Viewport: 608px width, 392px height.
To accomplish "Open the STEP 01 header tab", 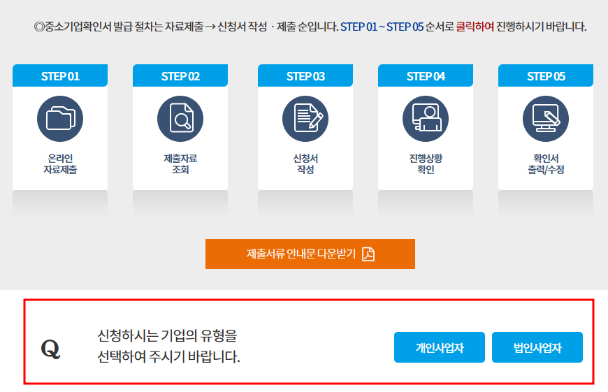I will coord(60,75).
